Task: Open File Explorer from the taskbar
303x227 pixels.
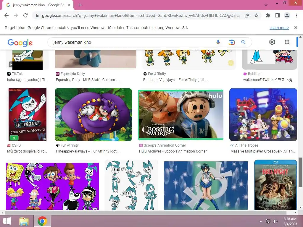Action: point(24,221)
